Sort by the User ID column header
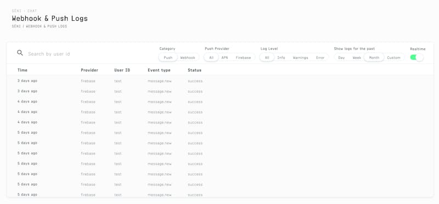 tap(122, 70)
